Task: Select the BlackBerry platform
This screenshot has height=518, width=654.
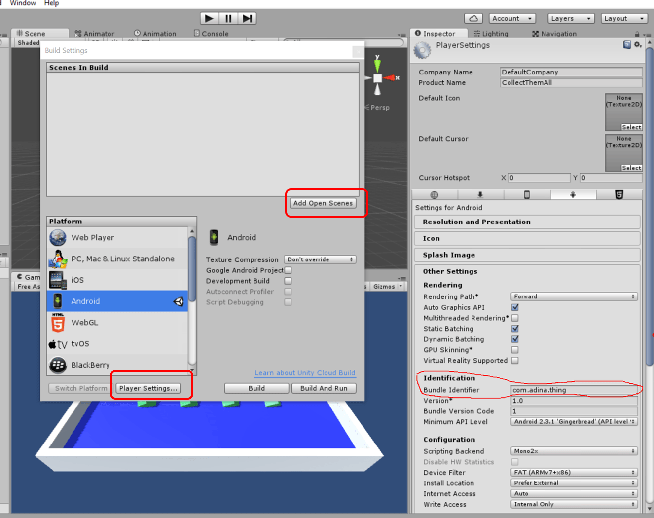Action: (x=117, y=365)
